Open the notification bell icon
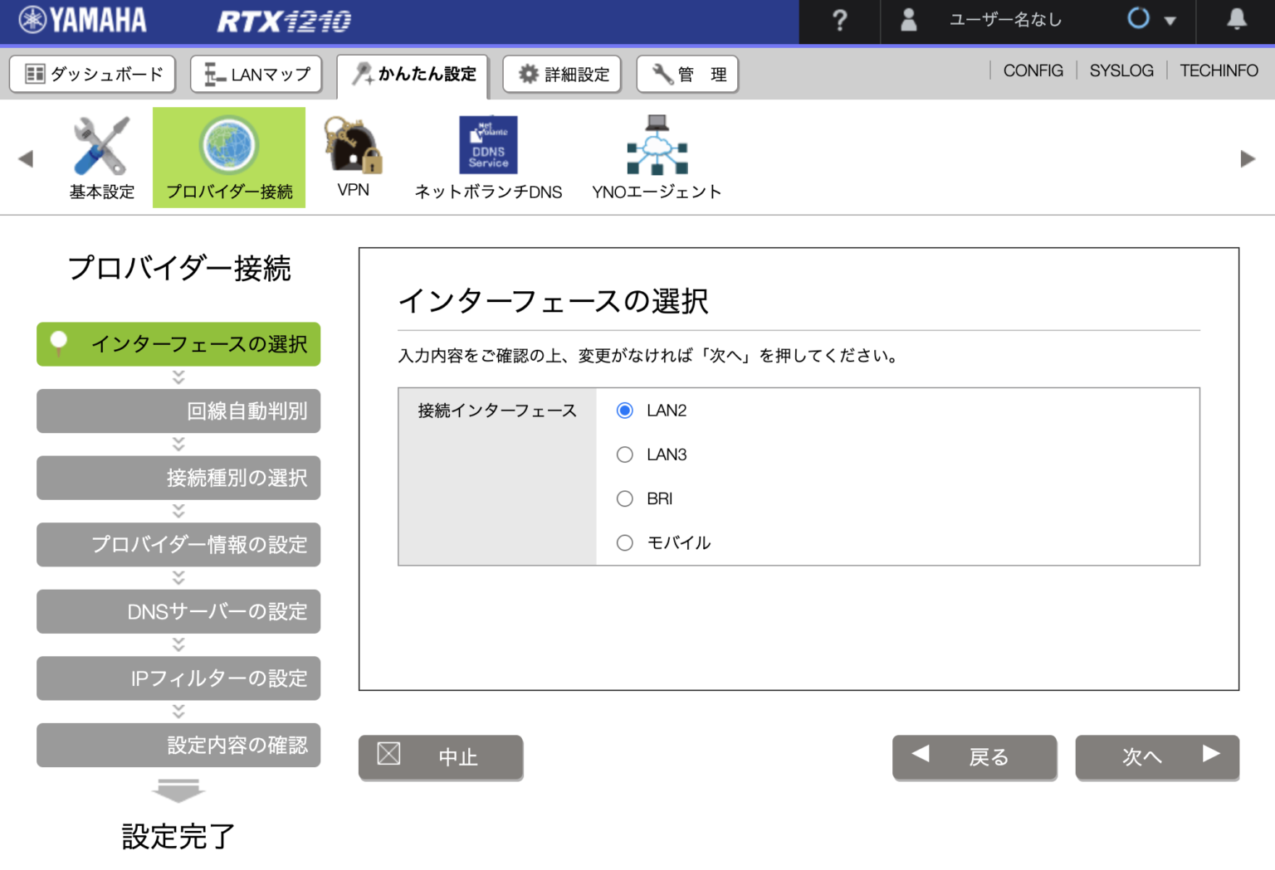The width and height of the screenshot is (1275, 870). (1237, 19)
